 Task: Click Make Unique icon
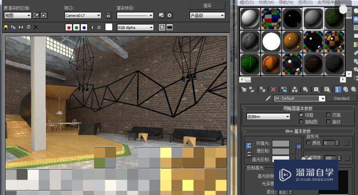(295, 89)
